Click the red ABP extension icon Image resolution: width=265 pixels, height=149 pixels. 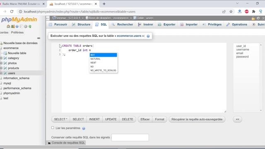pos(247,12)
